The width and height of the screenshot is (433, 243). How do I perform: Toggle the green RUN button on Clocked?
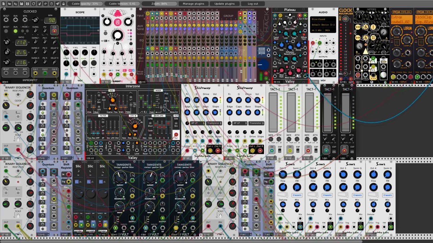pos(16,31)
